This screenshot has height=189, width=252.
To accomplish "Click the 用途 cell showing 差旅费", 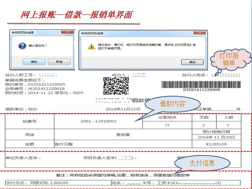I will click(123, 135).
